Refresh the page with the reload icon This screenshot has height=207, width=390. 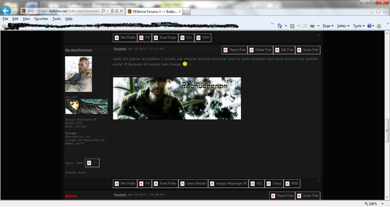point(117,11)
